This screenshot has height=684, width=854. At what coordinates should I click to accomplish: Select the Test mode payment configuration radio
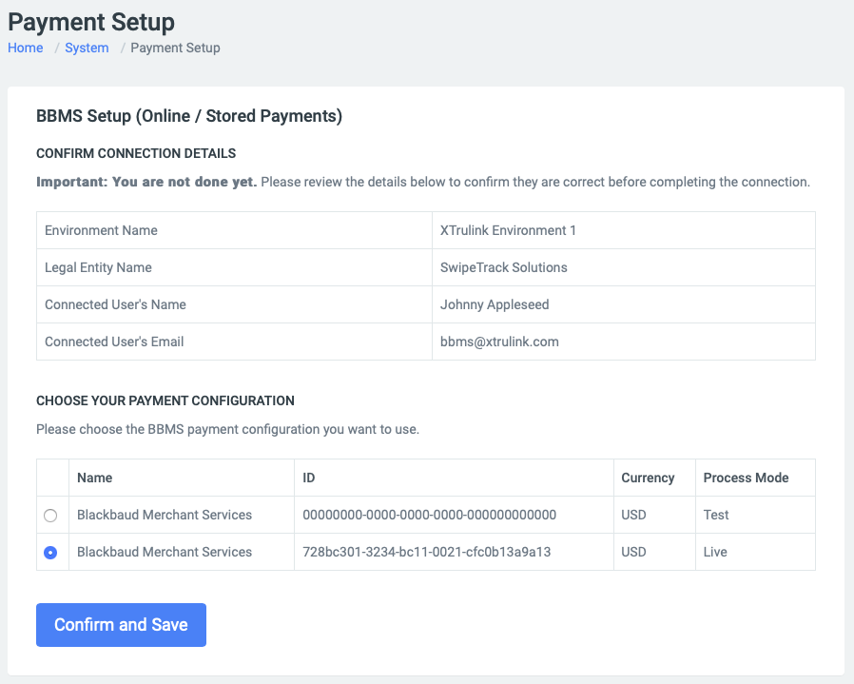click(x=50, y=515)
